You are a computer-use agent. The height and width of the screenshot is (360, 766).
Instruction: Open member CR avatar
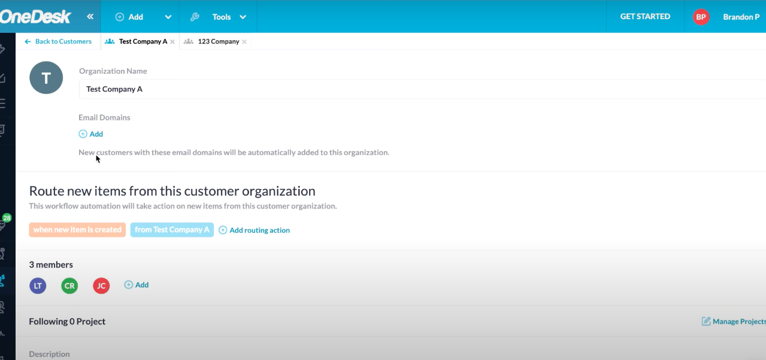click(69, 286)
